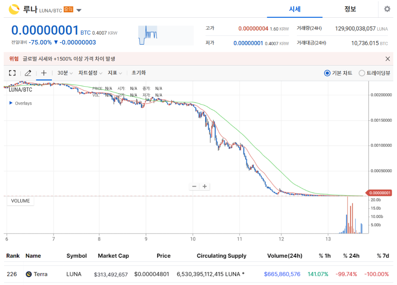397x285 pixels.
Task: Close the 위험 warning banner
Action: pos(388,59)
